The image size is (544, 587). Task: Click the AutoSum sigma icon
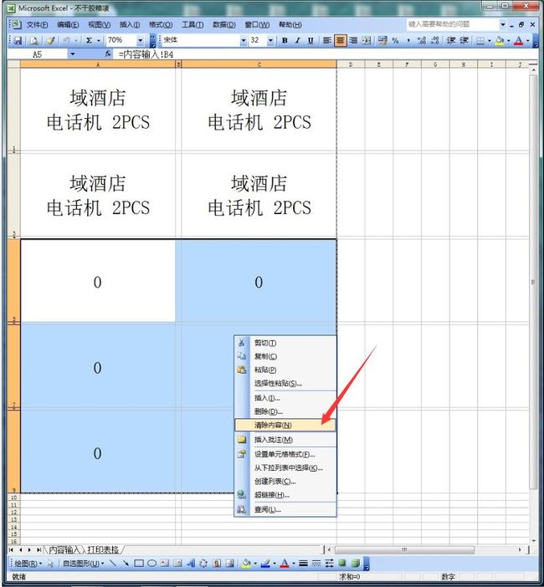89,40
